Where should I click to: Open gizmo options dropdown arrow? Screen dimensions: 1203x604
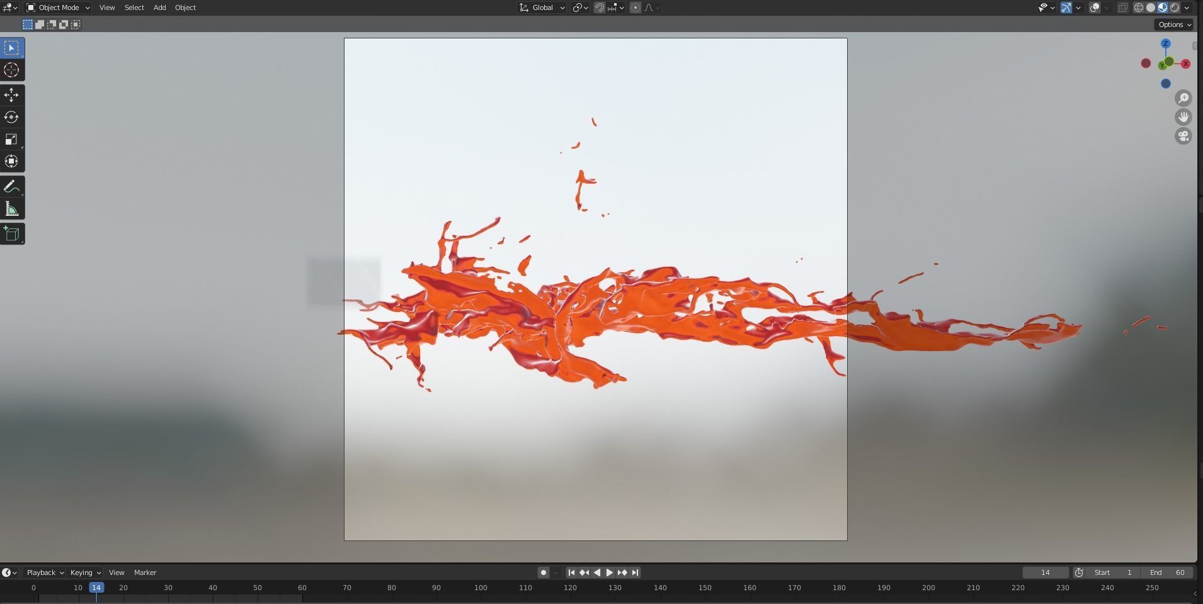tap(1078, 8)
